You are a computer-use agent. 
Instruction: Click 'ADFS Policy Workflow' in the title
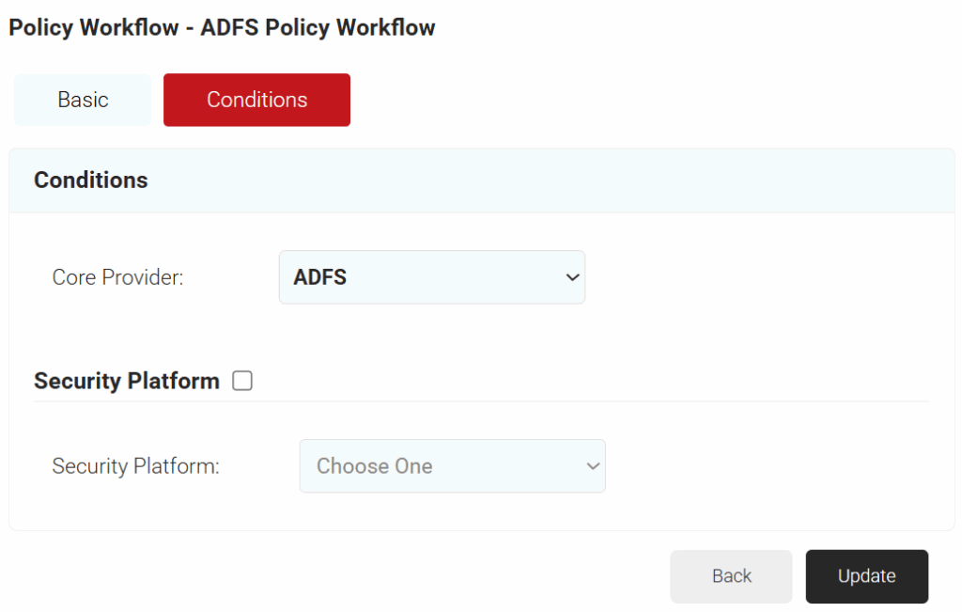(318, 27)
